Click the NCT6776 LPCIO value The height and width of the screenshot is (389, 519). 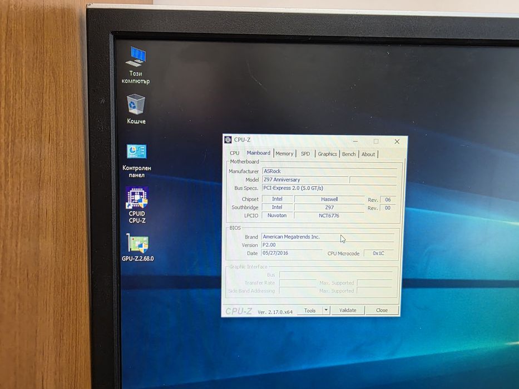[329, 216]
